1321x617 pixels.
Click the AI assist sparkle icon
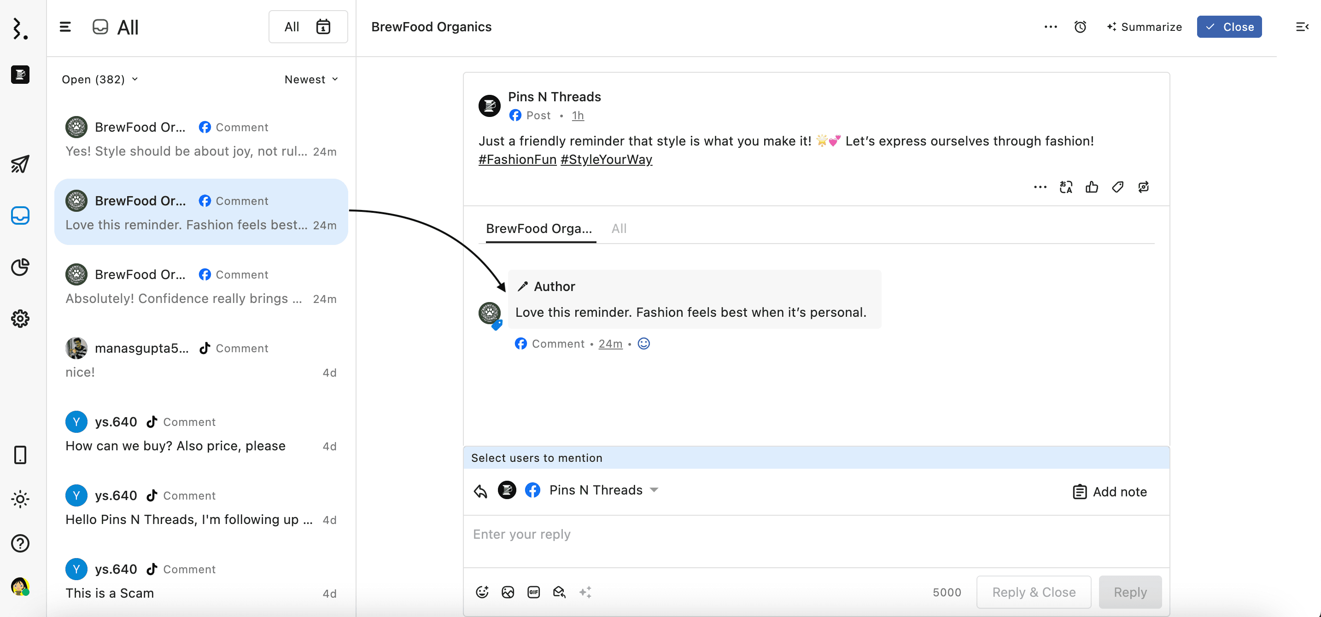(x=585, y=592)
